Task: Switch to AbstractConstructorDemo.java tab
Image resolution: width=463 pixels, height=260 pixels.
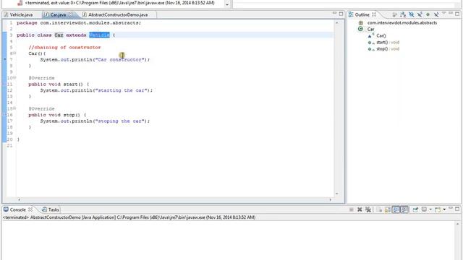Action: (x=118, y=14)
